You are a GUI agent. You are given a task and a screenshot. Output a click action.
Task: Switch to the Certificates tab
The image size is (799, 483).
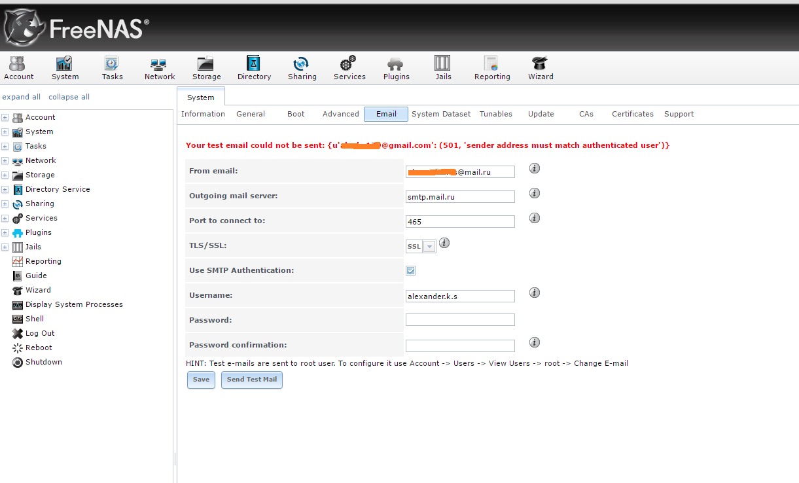(633, 114)
